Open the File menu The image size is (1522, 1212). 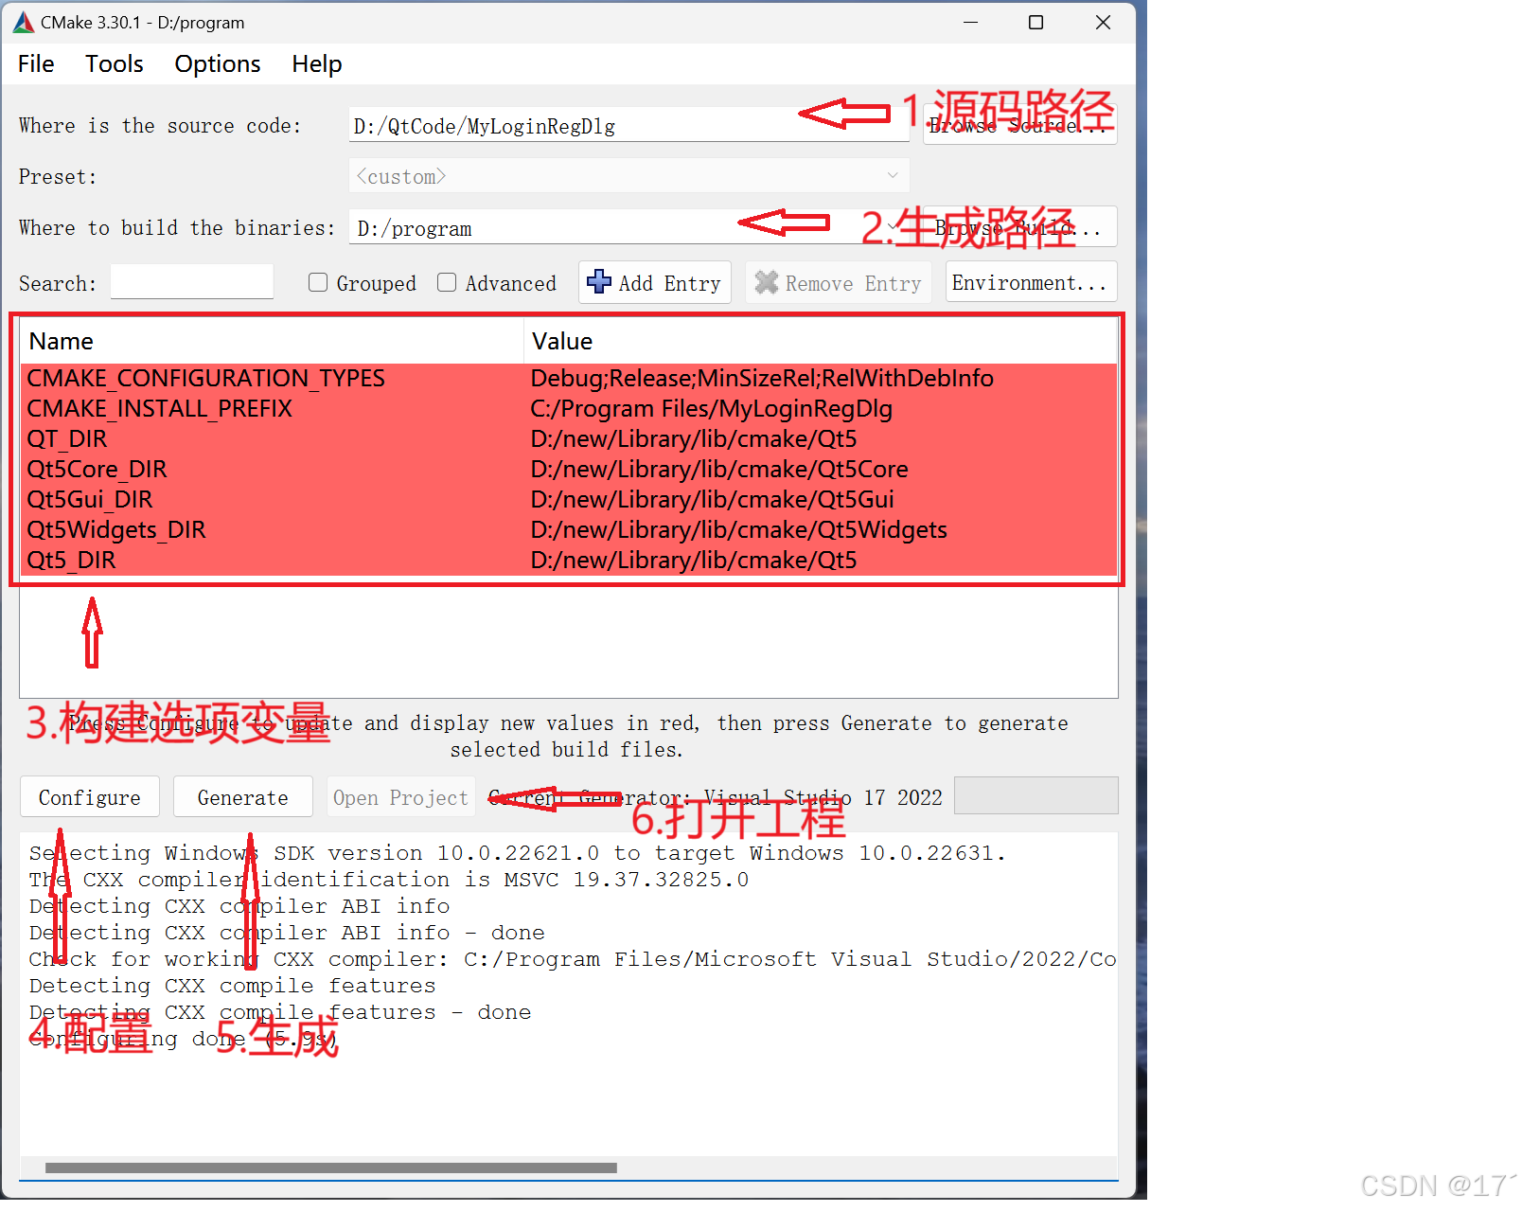point(36,63)
